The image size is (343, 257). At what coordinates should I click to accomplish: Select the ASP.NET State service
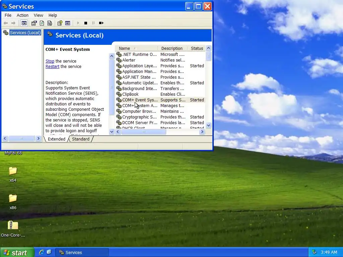click(x=160, y=77)
